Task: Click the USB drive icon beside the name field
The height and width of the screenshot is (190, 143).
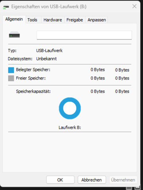Action: coord(14,35)
